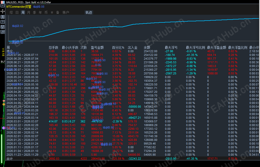Click the 盈亏金额 column header
The image size is (260, 167).
(x=97, y=47)
